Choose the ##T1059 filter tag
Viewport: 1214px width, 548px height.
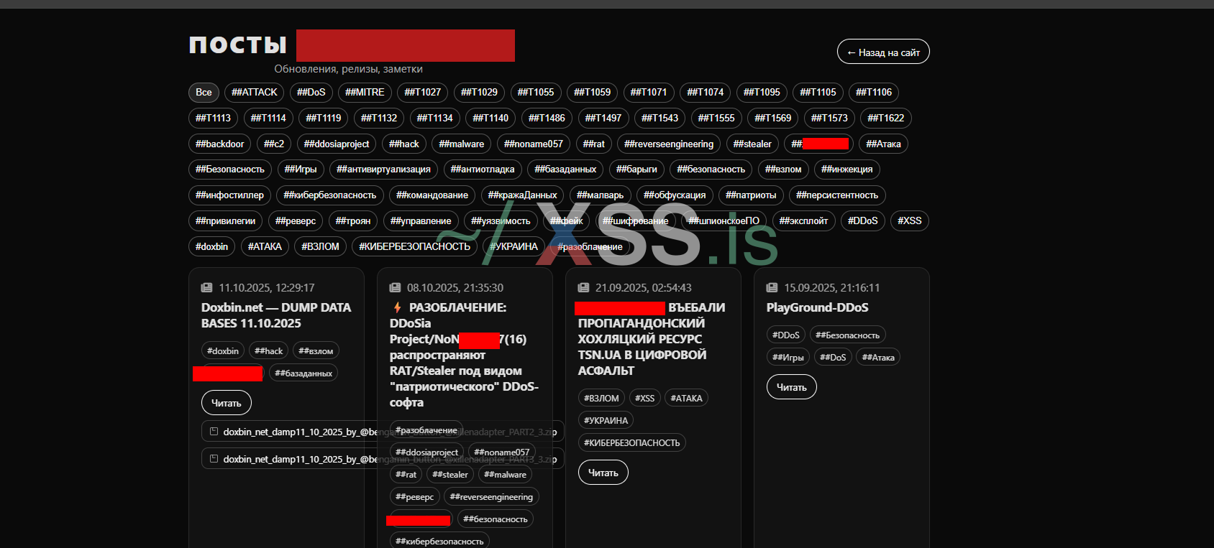[593, 92]
